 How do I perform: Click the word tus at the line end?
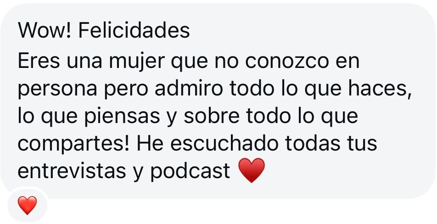(x=361, y=144)
